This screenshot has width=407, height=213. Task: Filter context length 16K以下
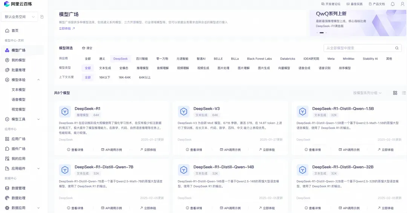click(x=105, y=78)
